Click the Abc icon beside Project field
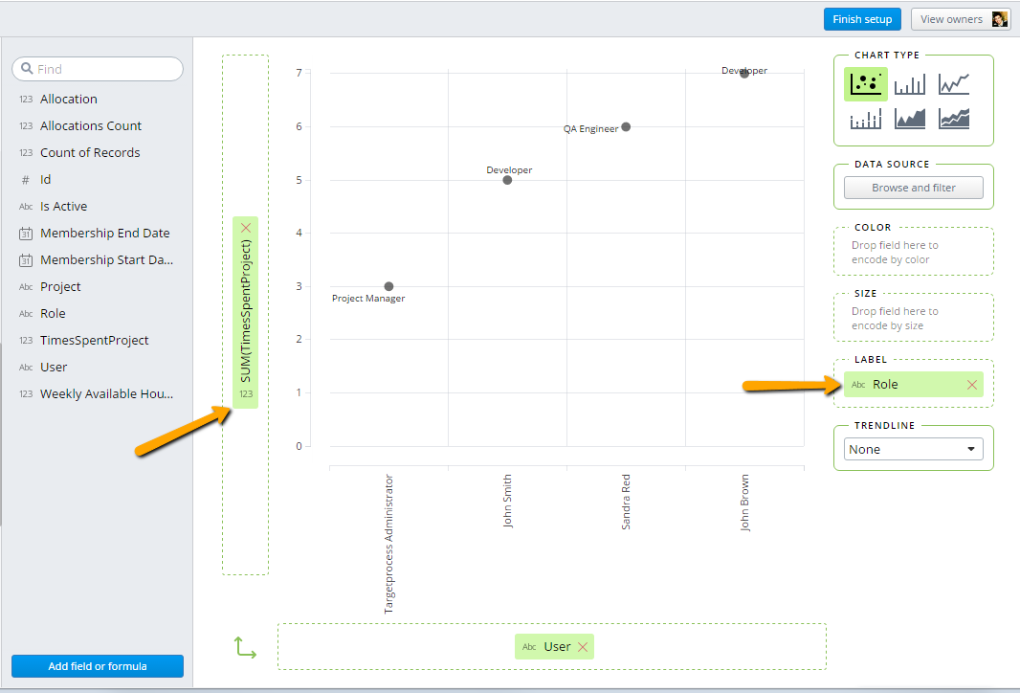1020x693 pixels. click(x=26, y=287)
